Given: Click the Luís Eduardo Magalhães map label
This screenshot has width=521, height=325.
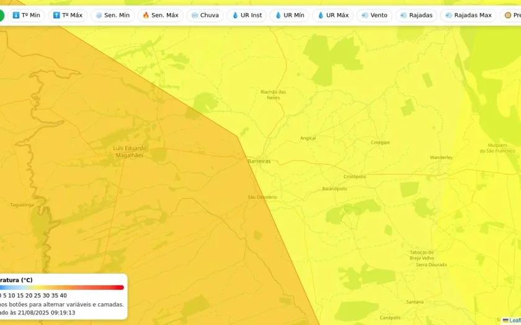Looking at the screenshot, I should click(x=130, y=152).
